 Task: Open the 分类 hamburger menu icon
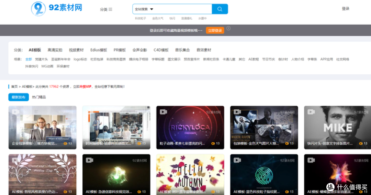111,10
